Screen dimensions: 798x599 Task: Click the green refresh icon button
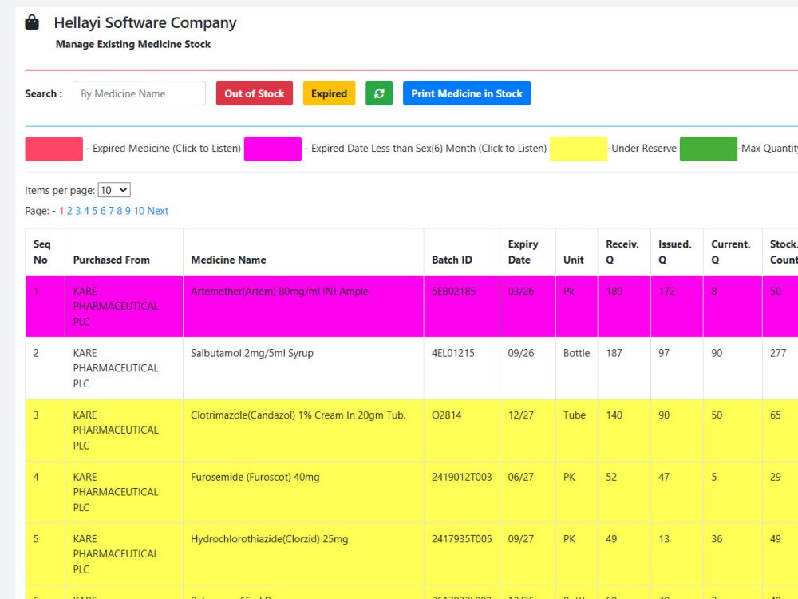[x=379, y=93]
